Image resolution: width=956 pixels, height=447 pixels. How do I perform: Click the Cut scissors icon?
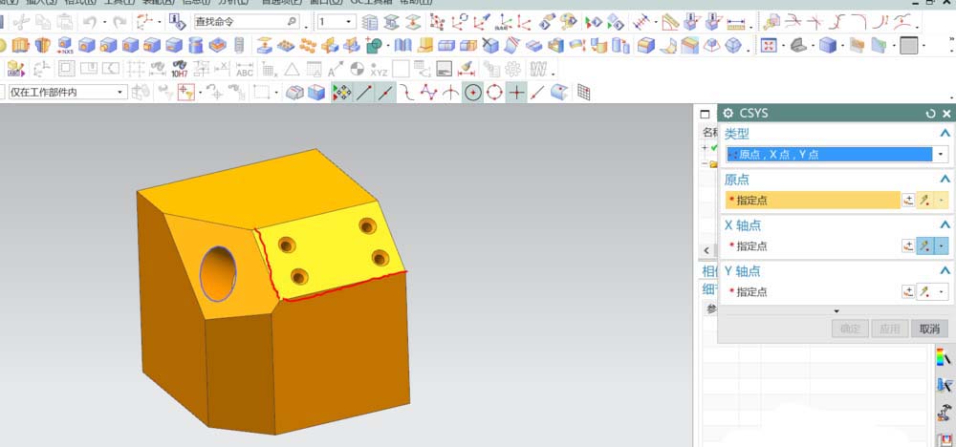[x=21, y=23]
